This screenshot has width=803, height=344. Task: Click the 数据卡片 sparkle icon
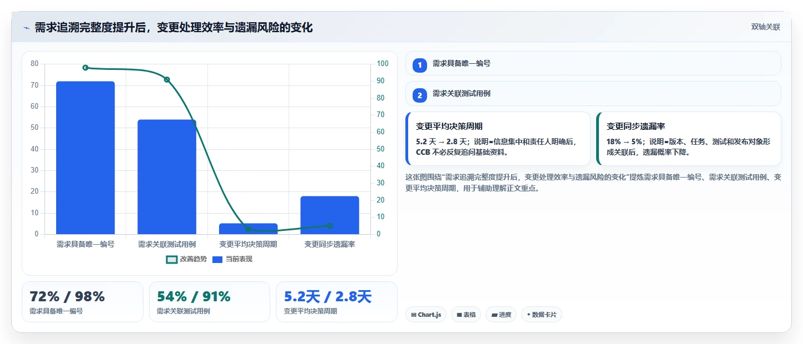coord(529,315)
